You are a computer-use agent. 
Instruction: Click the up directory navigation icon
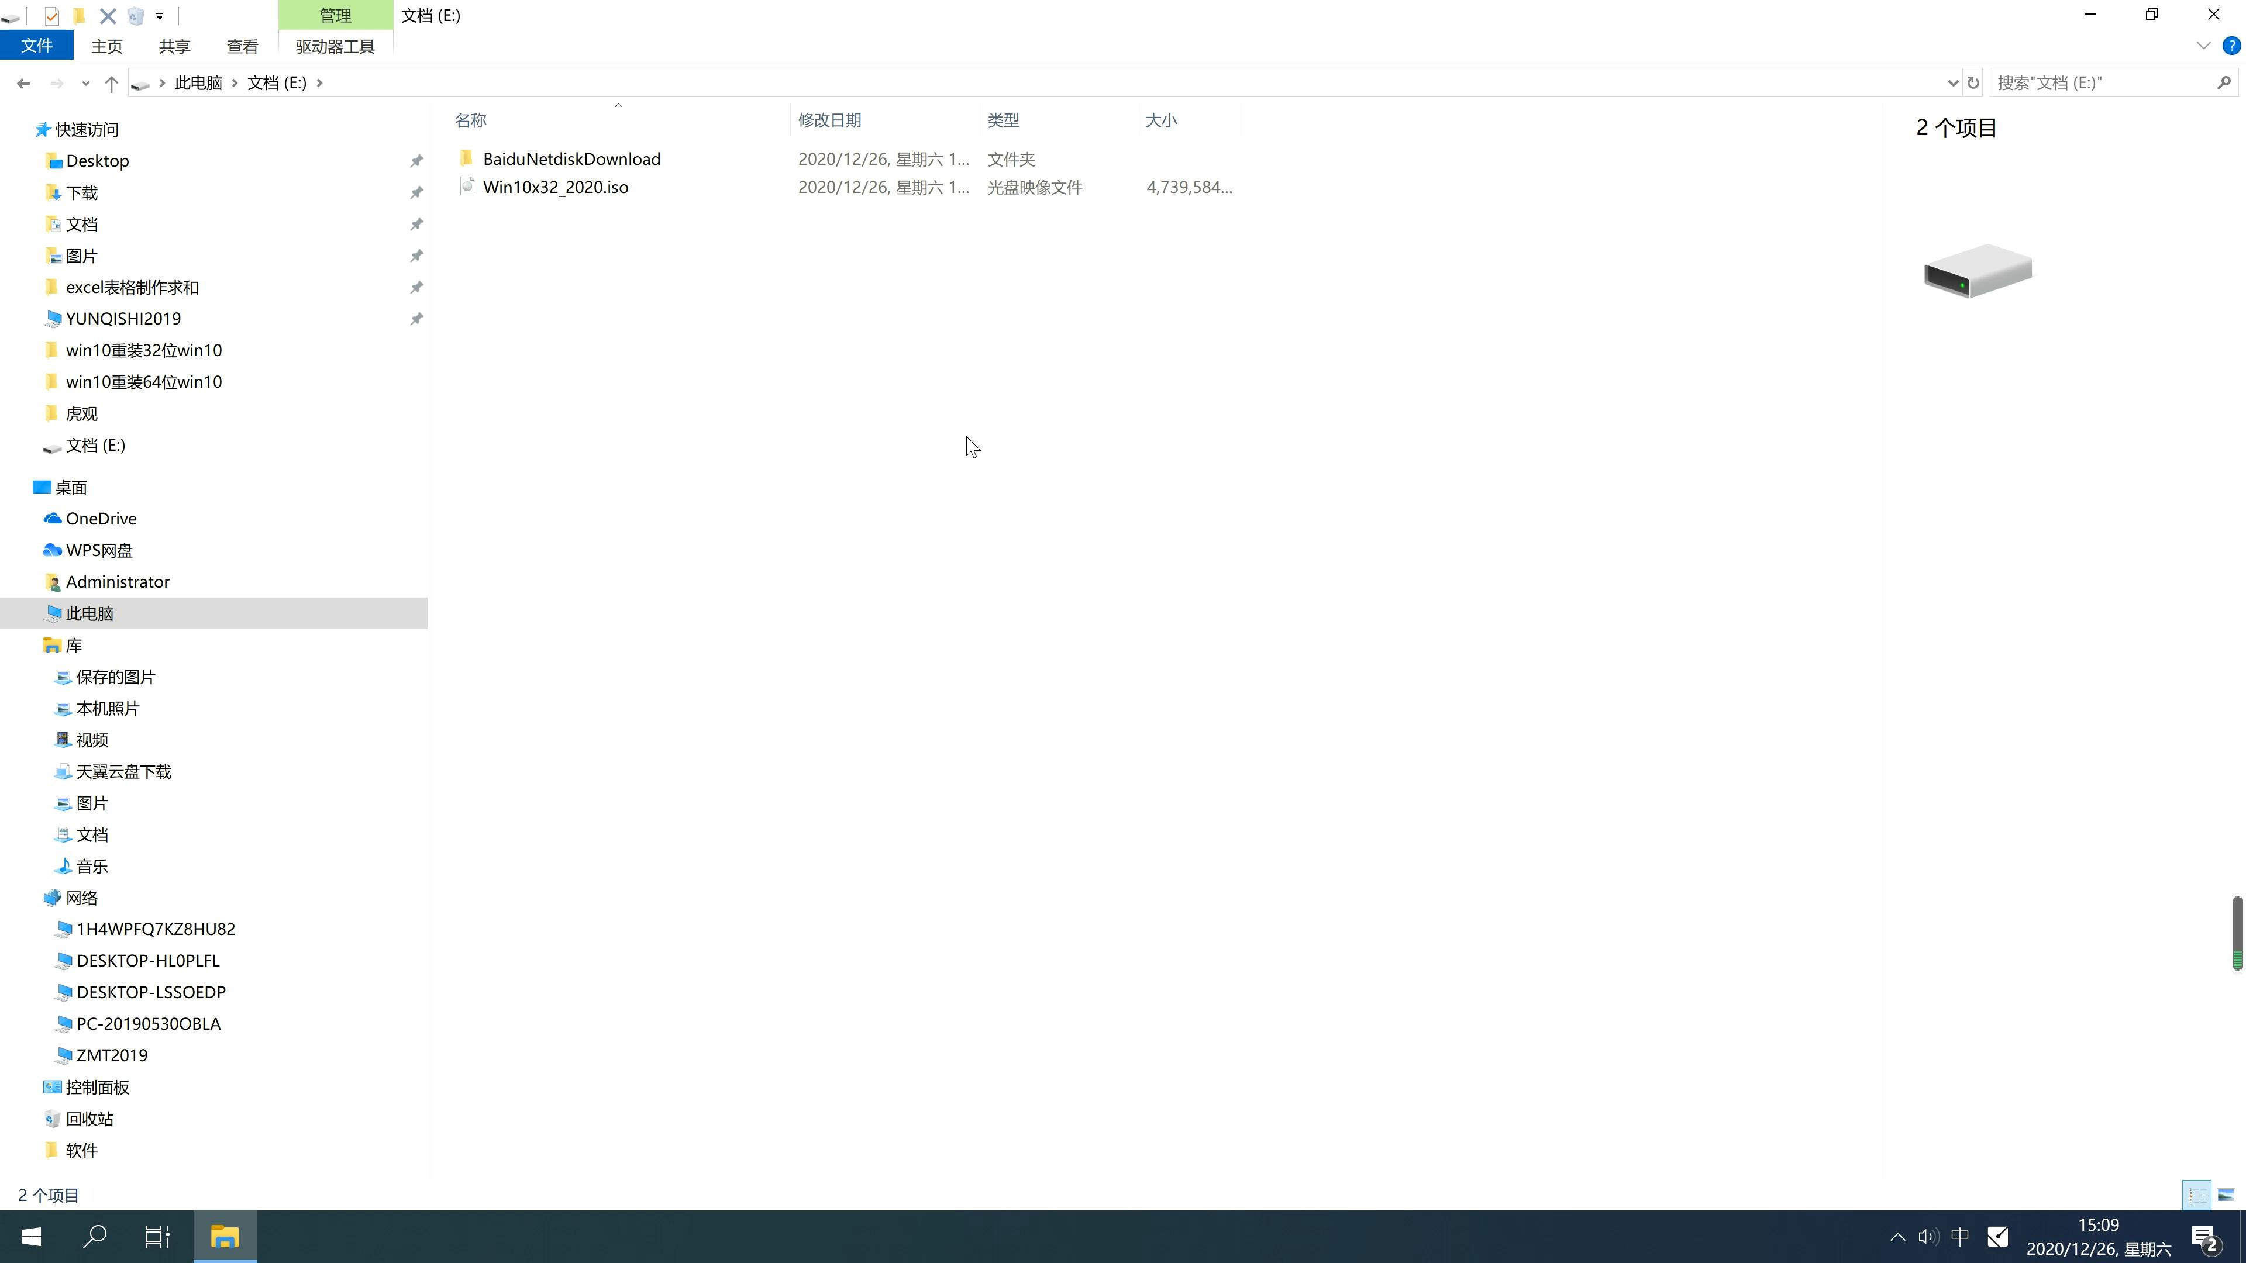pyautogui.click(x=109, y=82)
